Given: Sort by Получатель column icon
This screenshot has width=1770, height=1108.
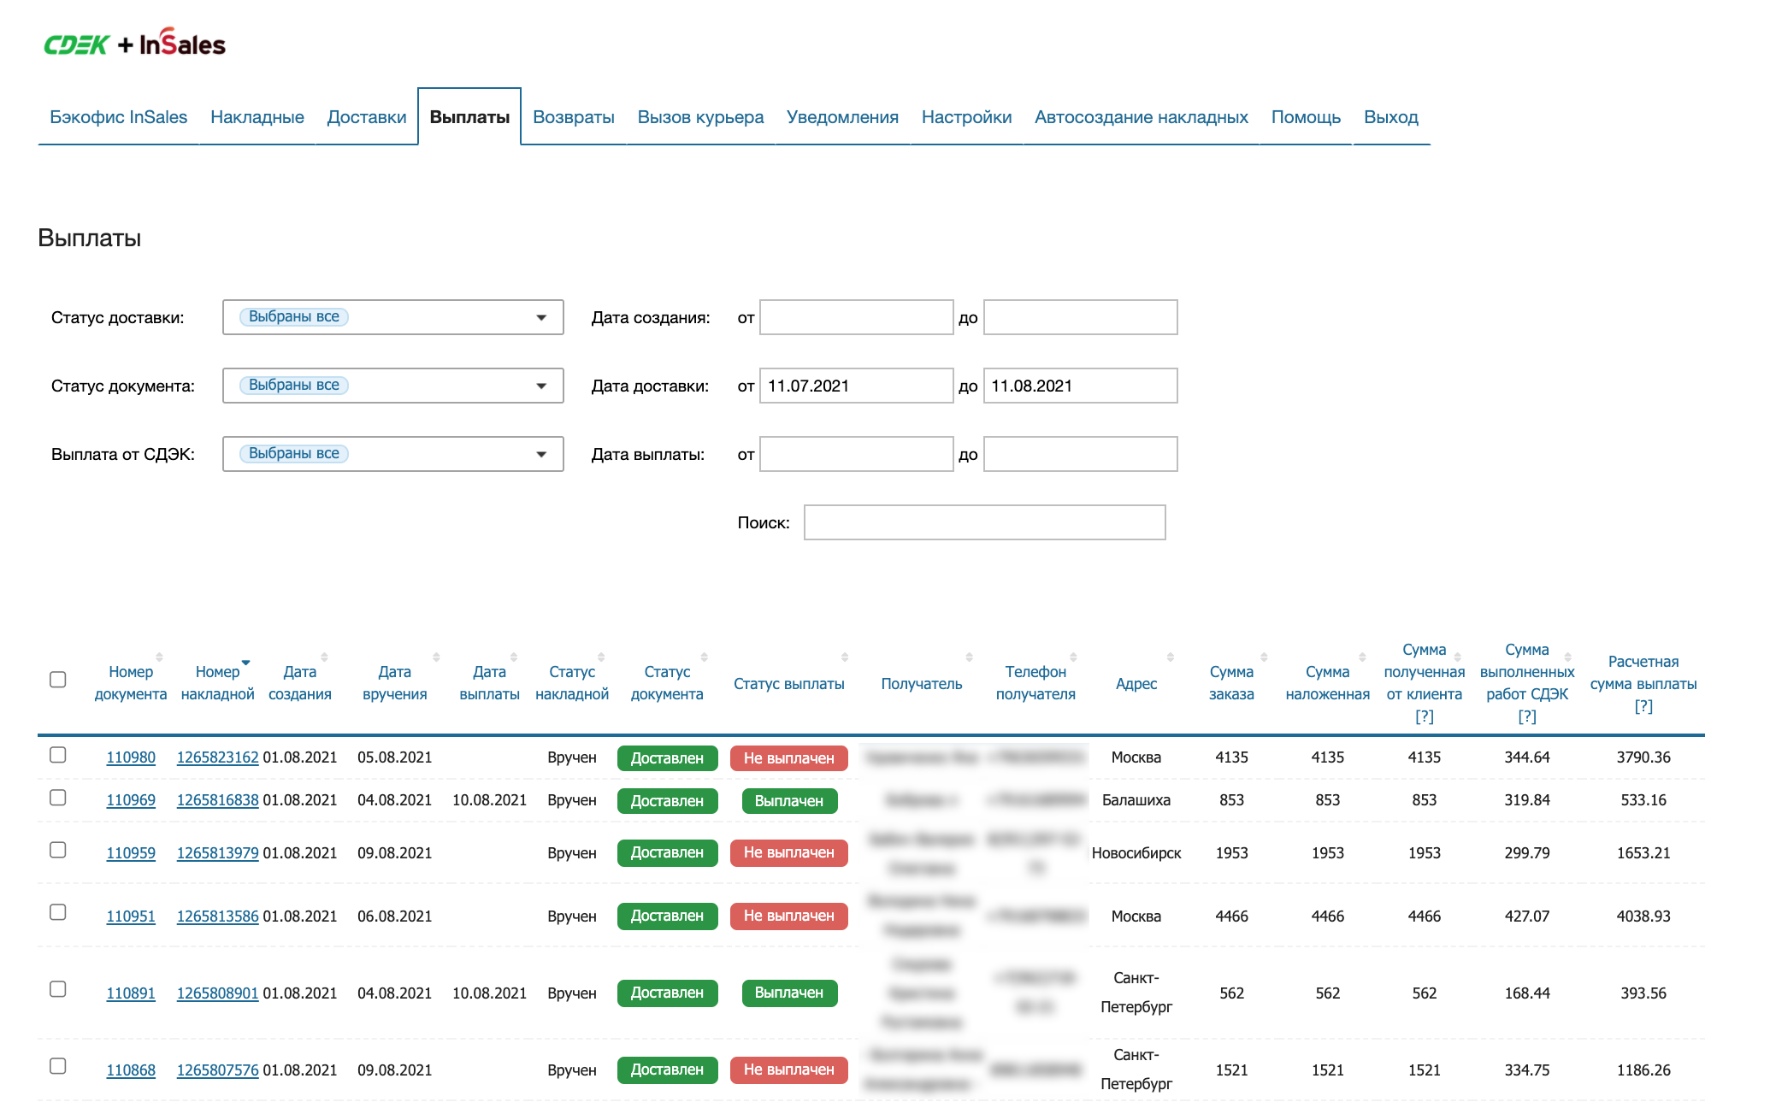Looking at the screenshot, I should [x=969, y=657].
